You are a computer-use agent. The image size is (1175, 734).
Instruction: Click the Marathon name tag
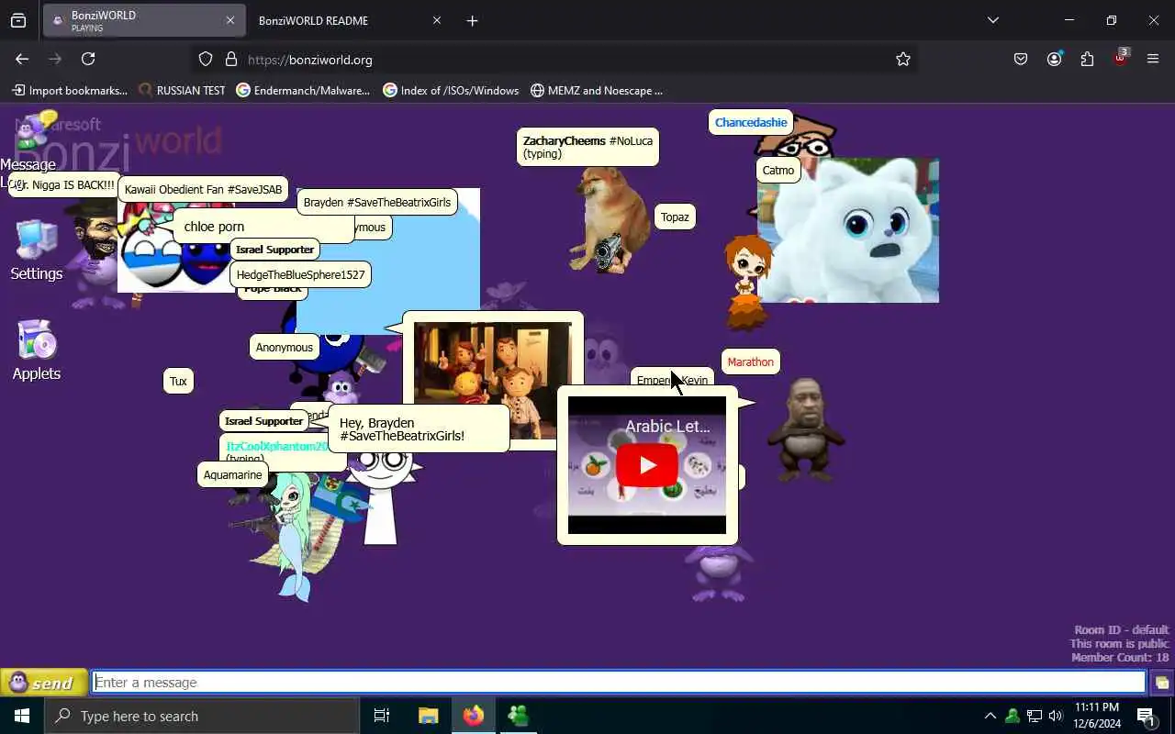point(750,361)
